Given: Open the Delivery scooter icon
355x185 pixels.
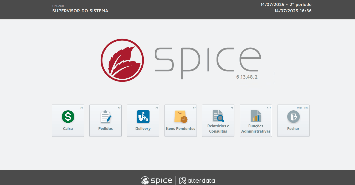Looking at the screenshot, I should click(x=143, y=117).
